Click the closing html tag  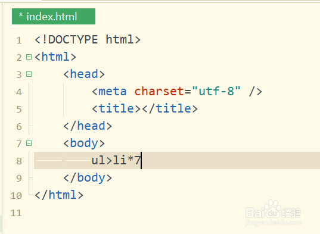59,195
